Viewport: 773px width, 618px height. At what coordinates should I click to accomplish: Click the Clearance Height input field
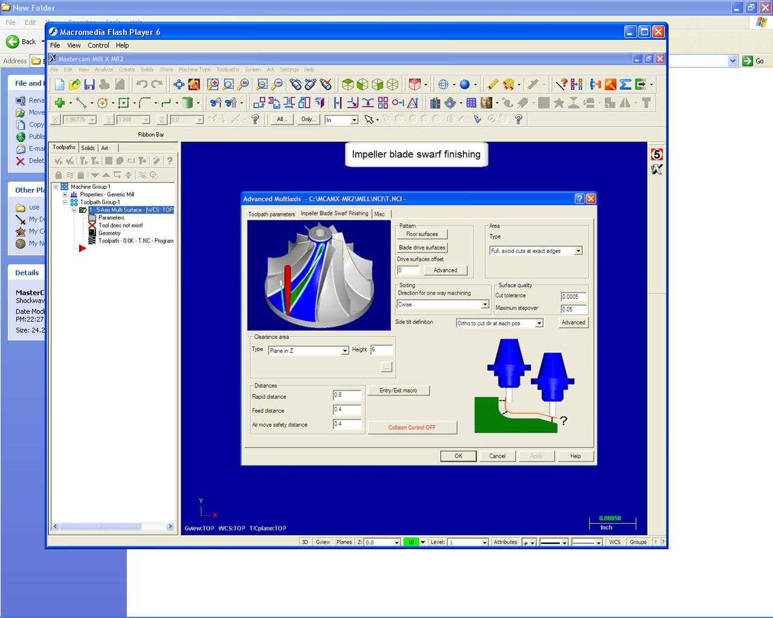coord(382,350)
